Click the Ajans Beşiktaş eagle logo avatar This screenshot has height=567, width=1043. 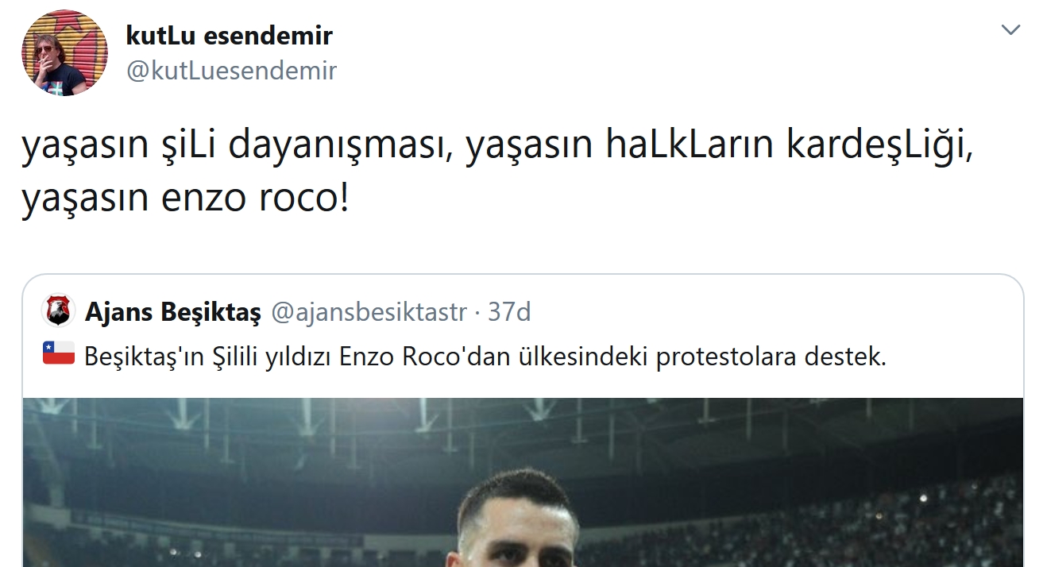(59, 312)
